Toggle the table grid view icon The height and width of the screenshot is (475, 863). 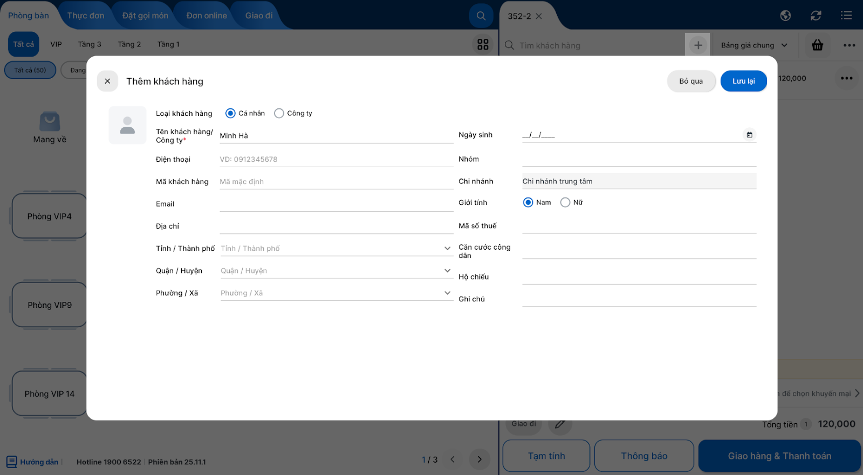(483, 44)
